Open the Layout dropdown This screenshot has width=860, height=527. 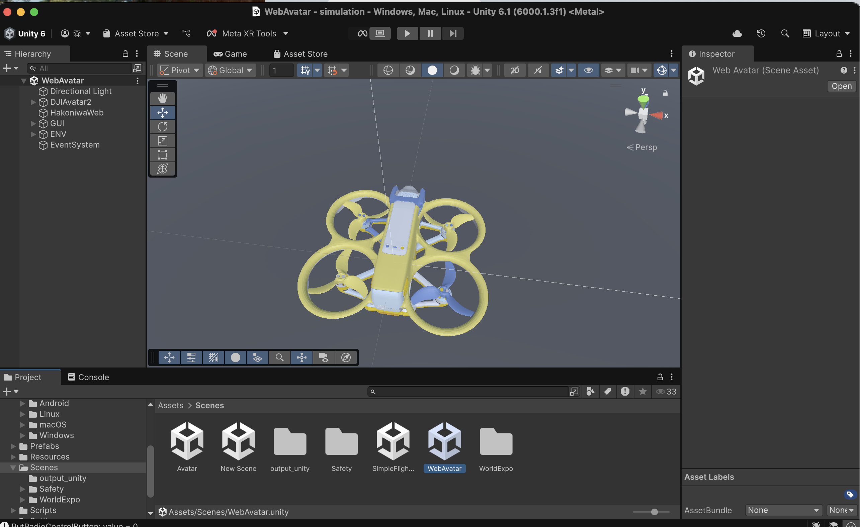pos(826,33)
